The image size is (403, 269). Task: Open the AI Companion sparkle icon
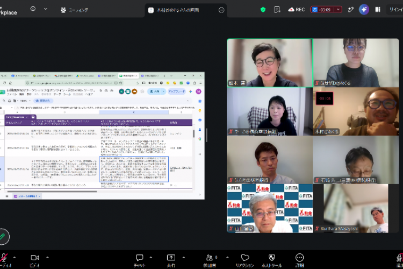[364, 10]
